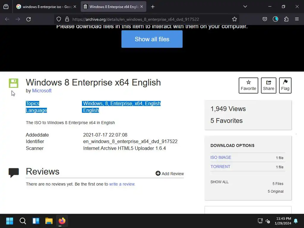Open the blue circular toolbar extension icon
The image size is (304, 228).
click(x=275, y=19)
